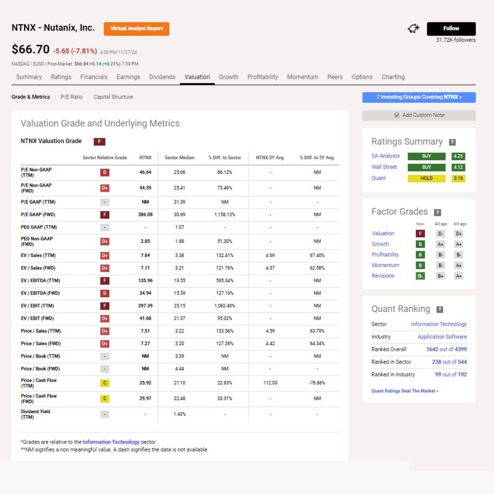Click the D+ grade for Price / Sales (FWD)
The width and height of the screenshot is (494, 494).
point(105,344)
